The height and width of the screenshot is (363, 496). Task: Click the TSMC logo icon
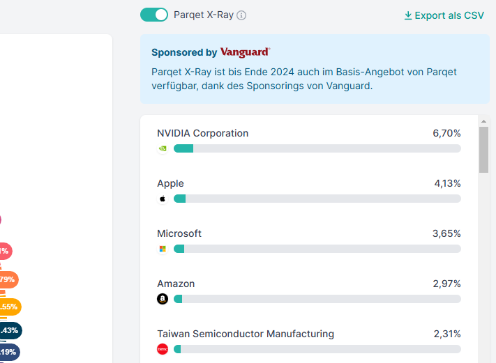163,349
